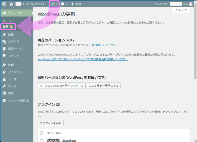This screenshot has height=142, width=197.
Task: Click the メディア icon in the sidebar
Action: coord(4,42)
